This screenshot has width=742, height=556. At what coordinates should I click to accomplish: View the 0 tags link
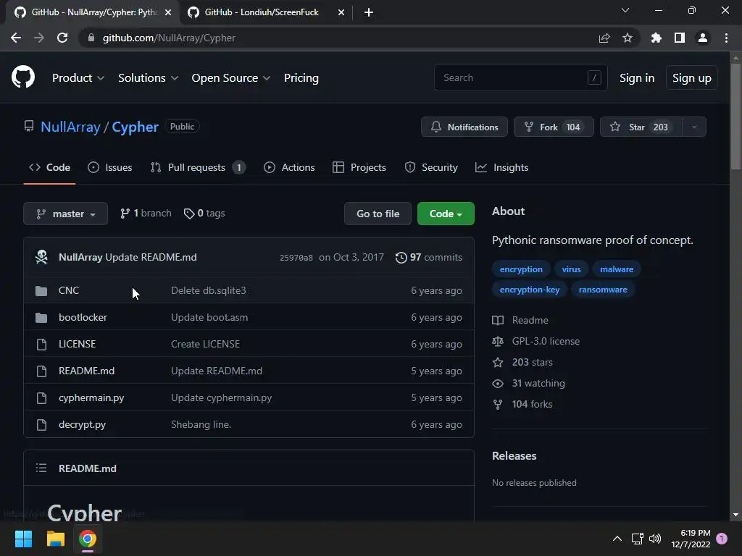tap(204, 214)
